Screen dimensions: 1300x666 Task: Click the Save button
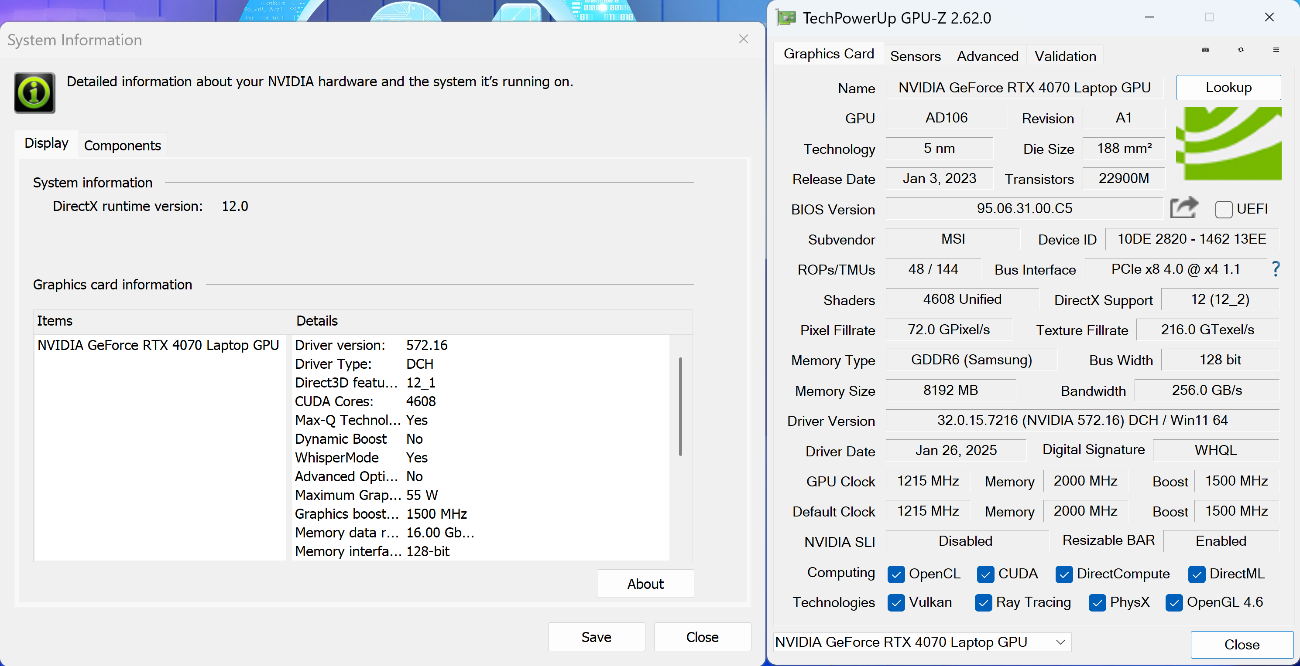click(x=597, y=637)
